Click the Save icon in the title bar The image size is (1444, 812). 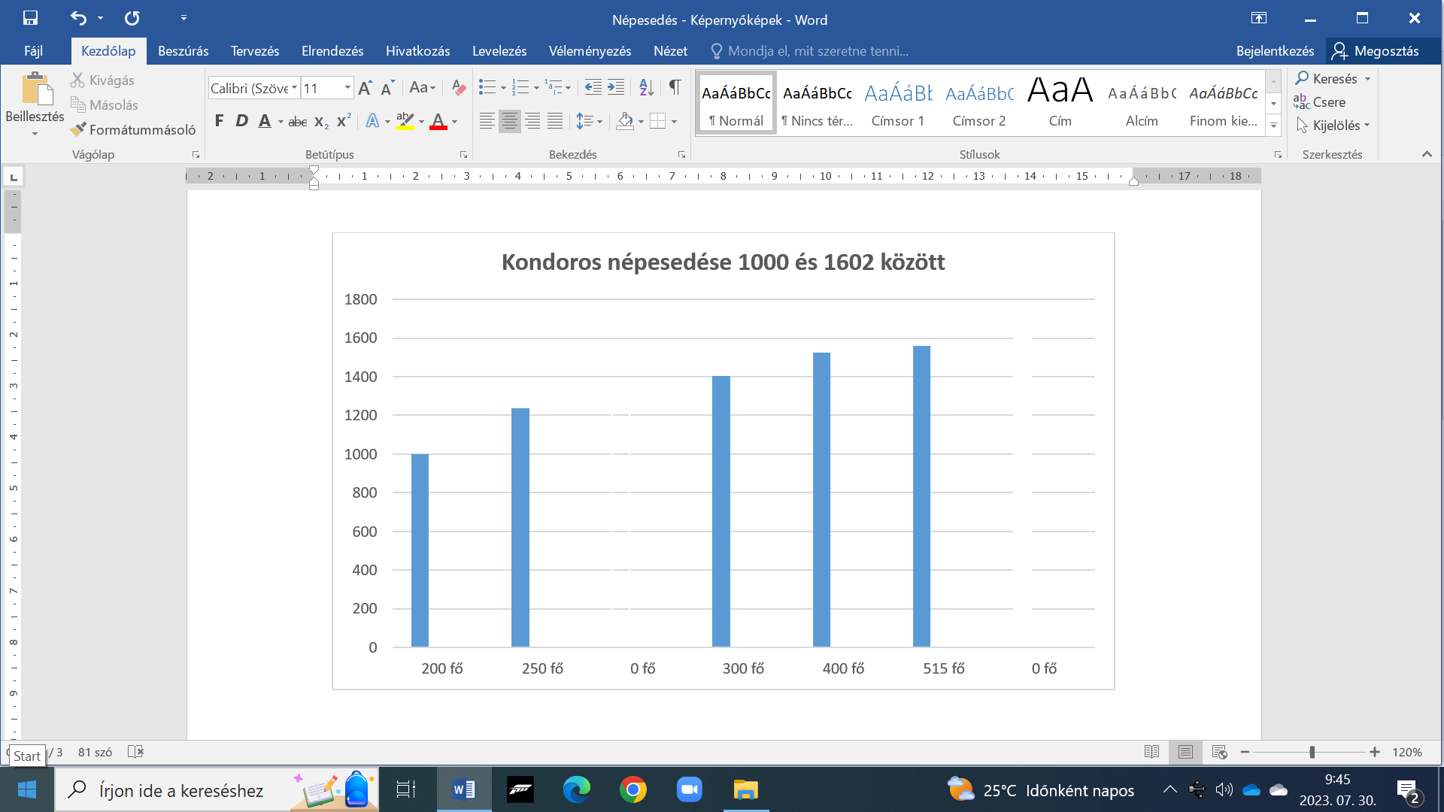pos(30,18)
